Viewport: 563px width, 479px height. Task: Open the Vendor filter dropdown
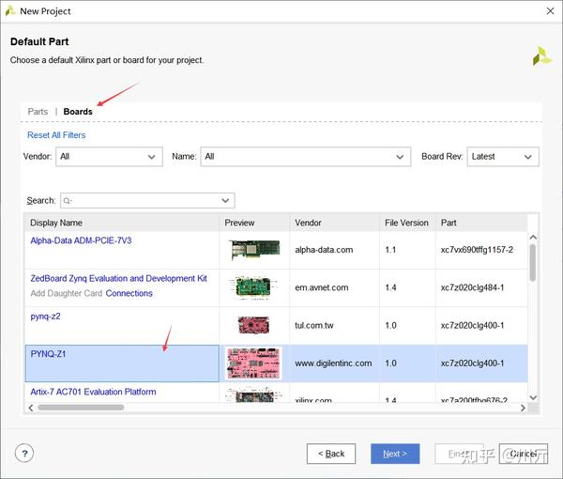click(x=109, y=157)
